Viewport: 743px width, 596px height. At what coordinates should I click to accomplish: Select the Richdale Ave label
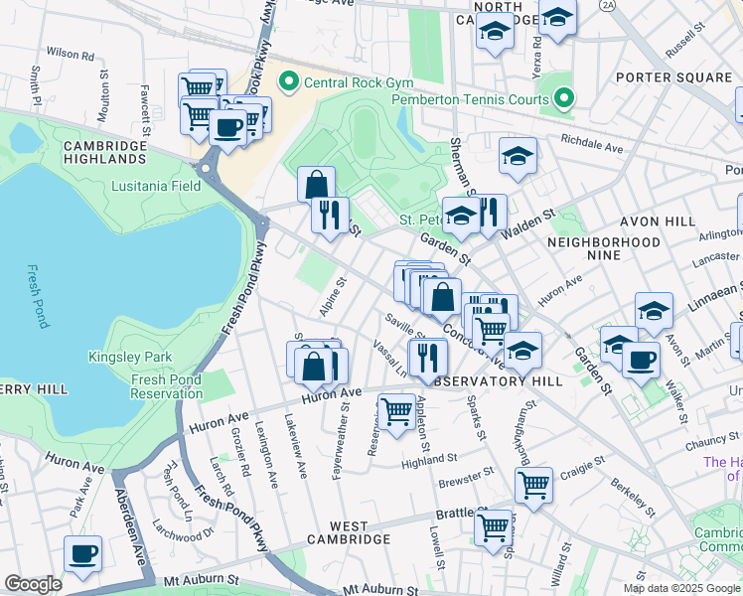tap(592, 144)
